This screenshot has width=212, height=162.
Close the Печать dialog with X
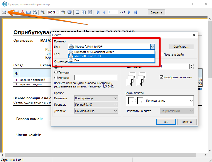coord(194,35)
